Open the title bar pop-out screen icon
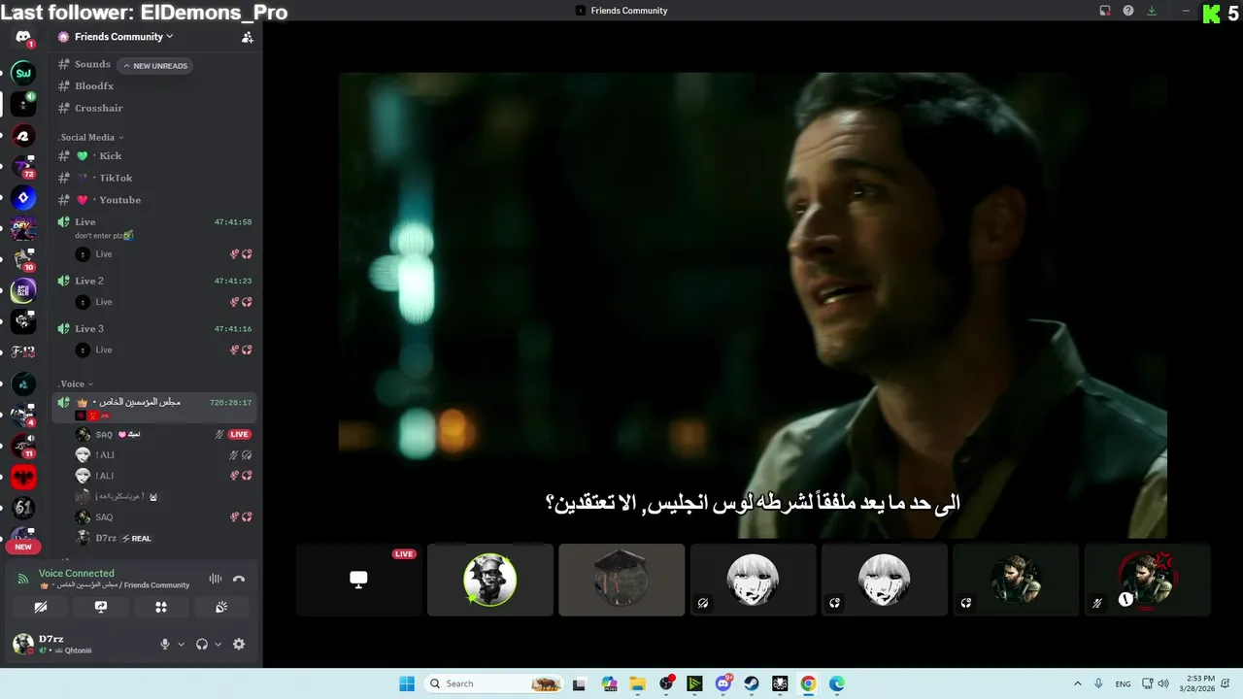The height and width of the screenshot is (699, 1243). [x=1105, y=11]
